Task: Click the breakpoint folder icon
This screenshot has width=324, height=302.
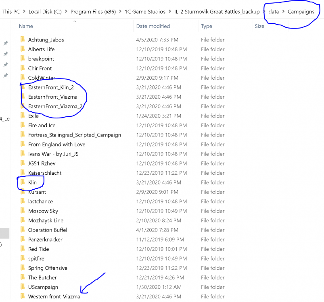Action: click(x=23, y=58)
